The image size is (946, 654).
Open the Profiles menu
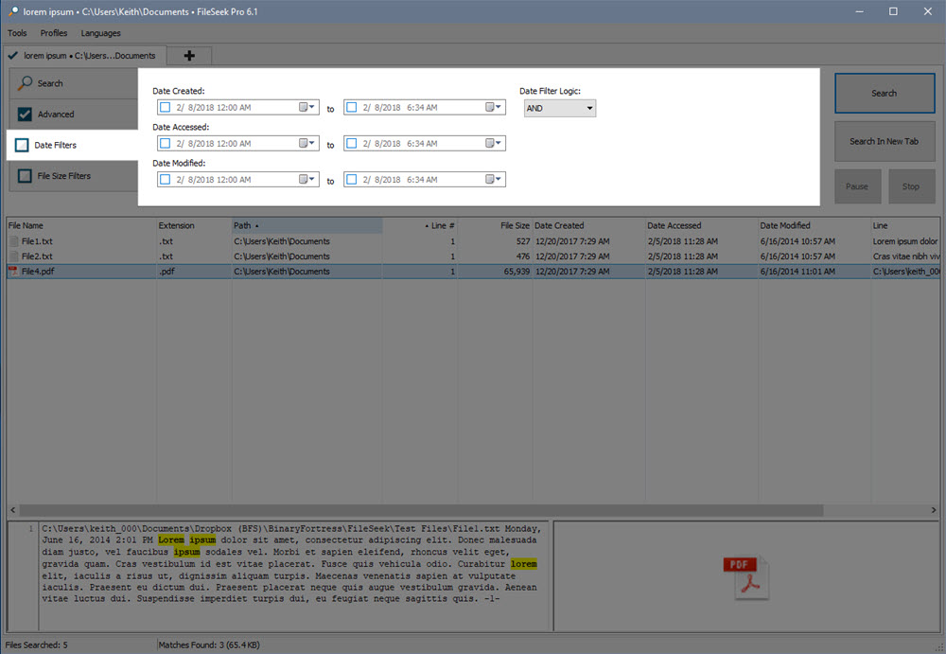[x=54, y=33]
